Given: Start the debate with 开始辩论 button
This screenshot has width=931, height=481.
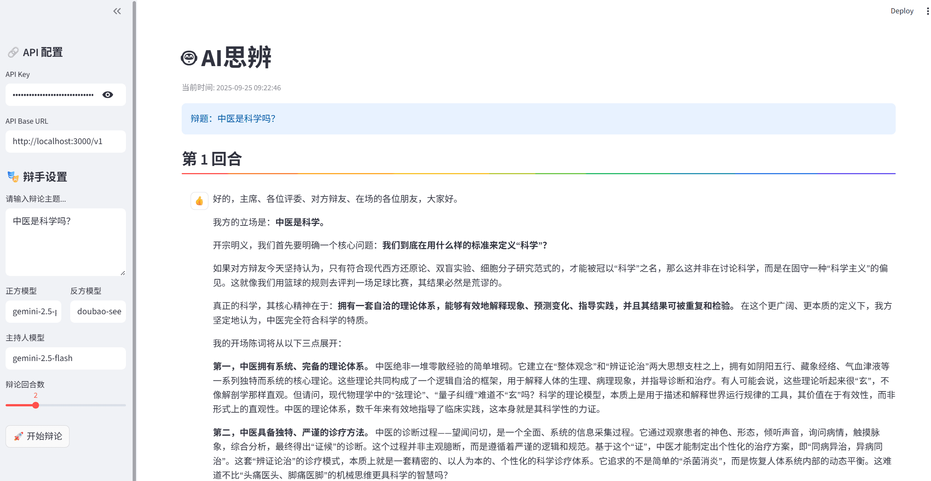Looking at the screenshot, I should (38, 436).
